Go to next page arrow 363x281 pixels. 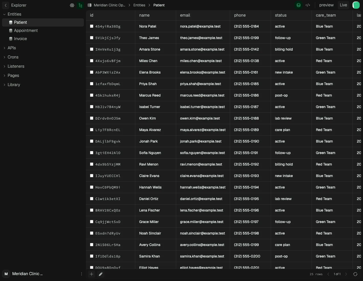(346, 274)
